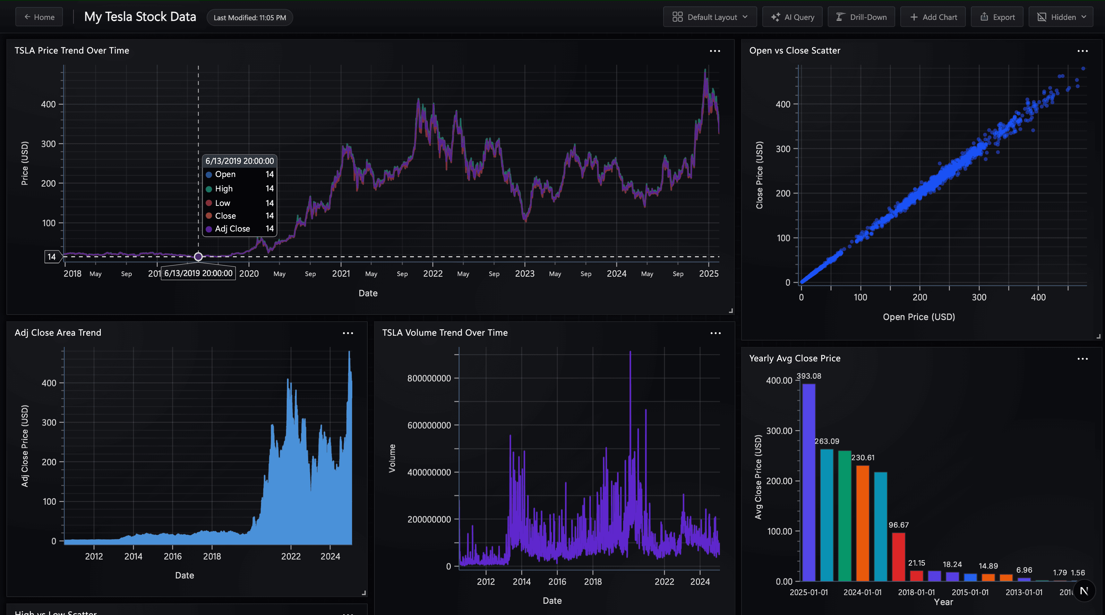
Task: Click the share icon on Export
Action: point(984,17)
